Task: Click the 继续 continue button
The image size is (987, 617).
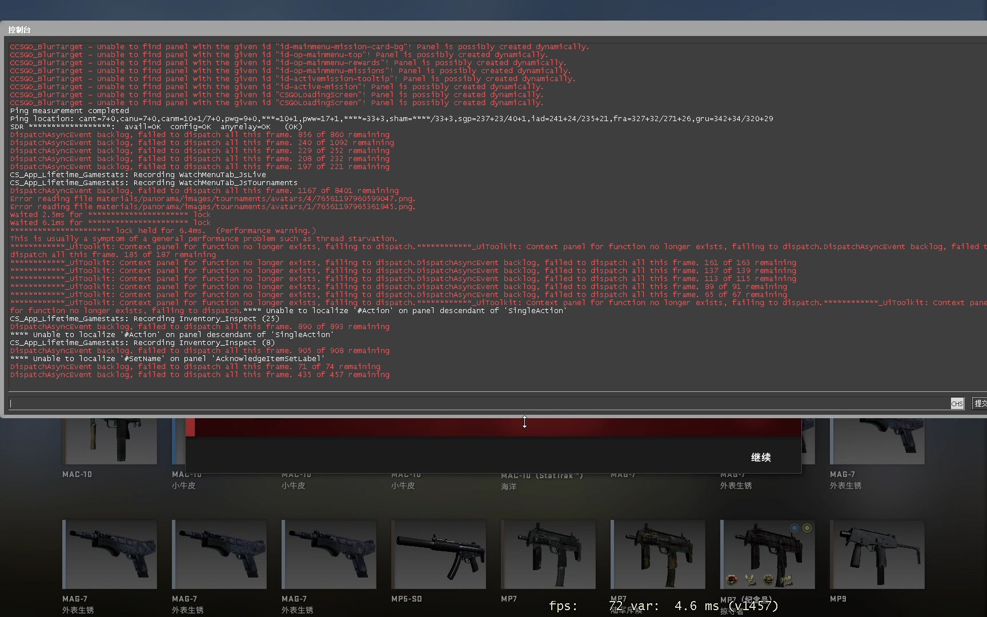Action: pos(761,457)
